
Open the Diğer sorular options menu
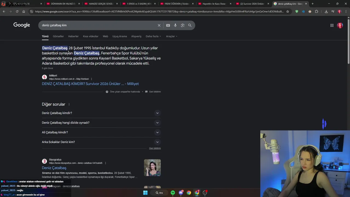pyautogui.click(x=69, y=105)
